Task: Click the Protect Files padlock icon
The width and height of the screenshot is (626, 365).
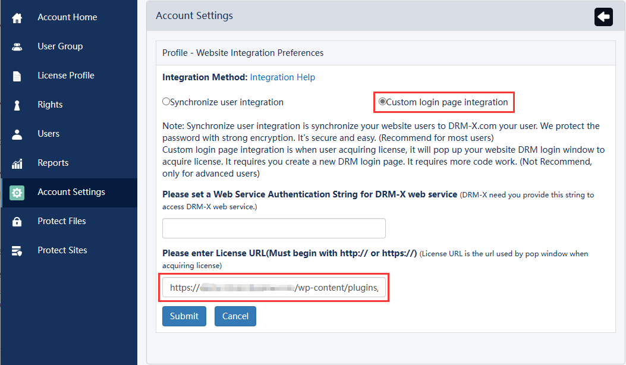Action: [17, 222]
